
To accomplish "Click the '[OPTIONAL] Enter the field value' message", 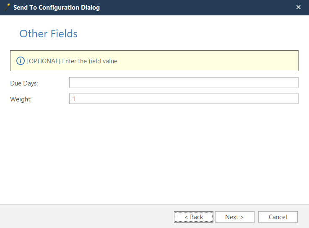I will pyautogui.click(x=72, y=61).
